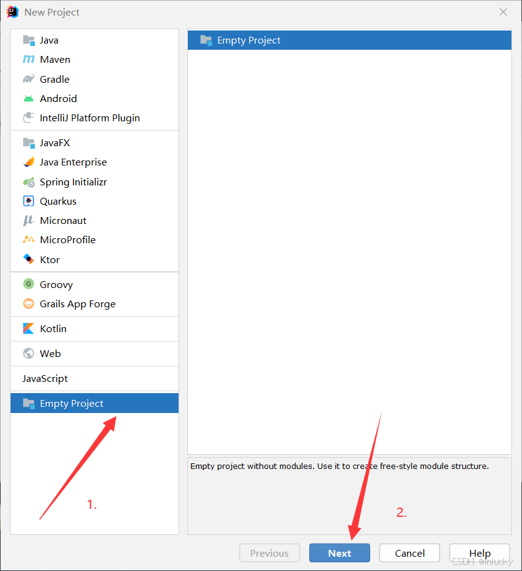The image size is (522, 571).
Task: Close the New Project window
Action: pyautogui.click(x=503, y=12)
